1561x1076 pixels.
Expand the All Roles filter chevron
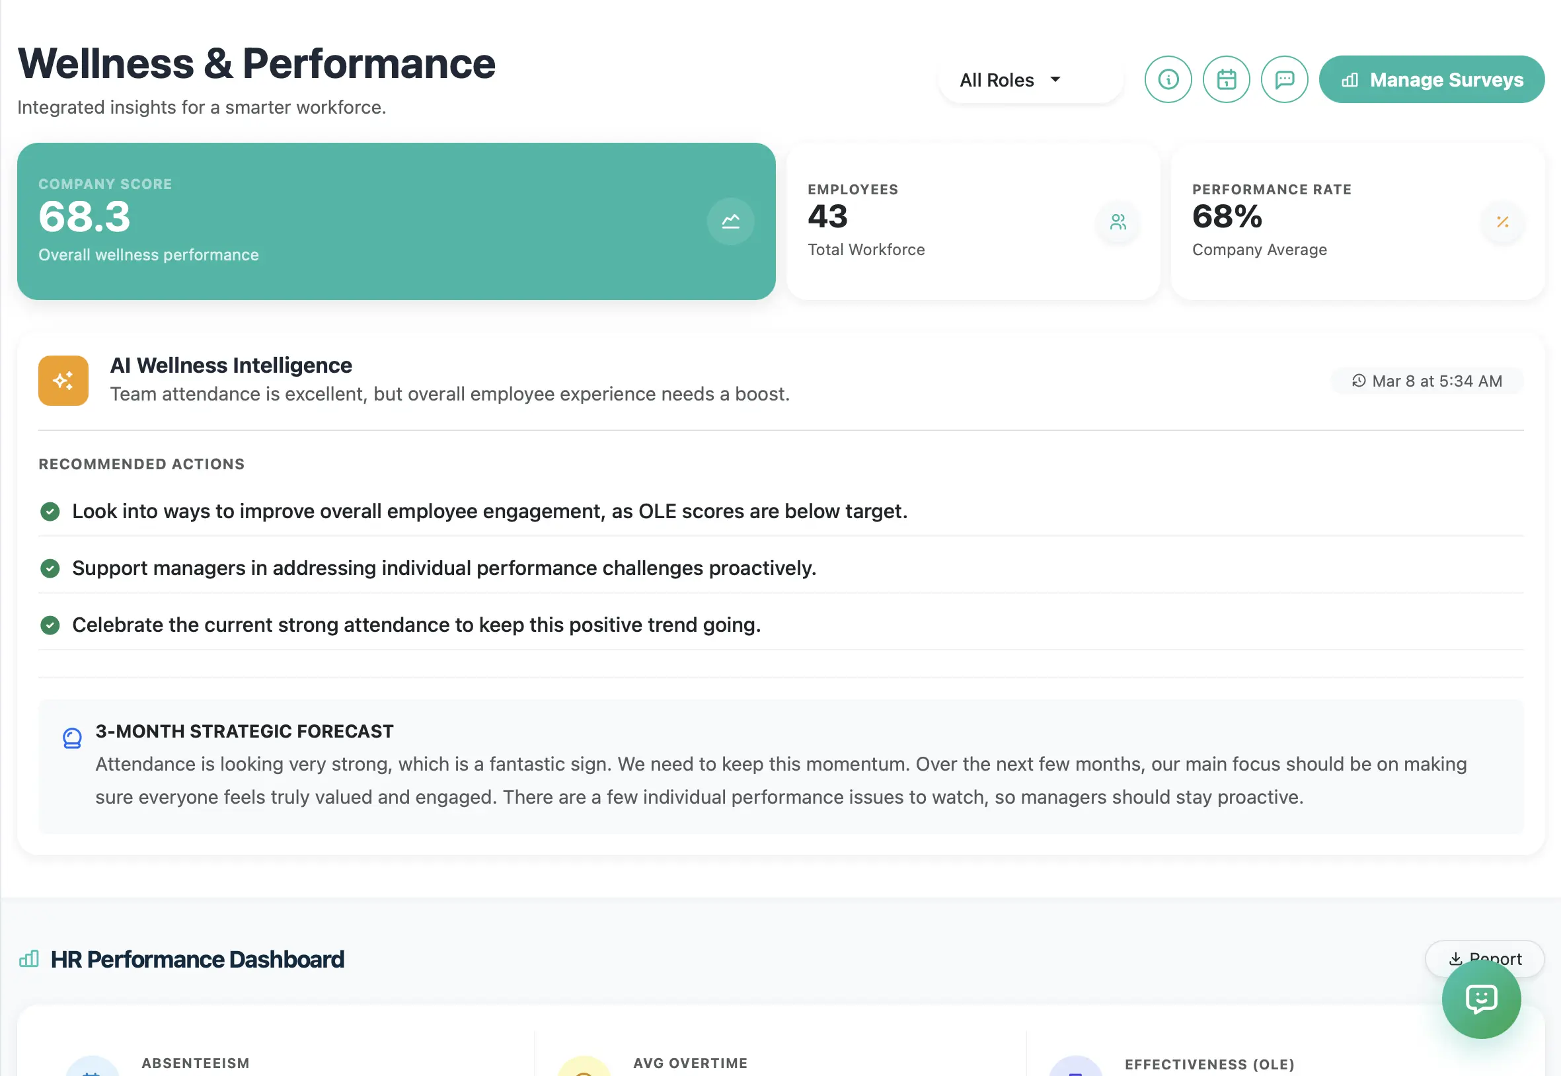point(1054,79)
